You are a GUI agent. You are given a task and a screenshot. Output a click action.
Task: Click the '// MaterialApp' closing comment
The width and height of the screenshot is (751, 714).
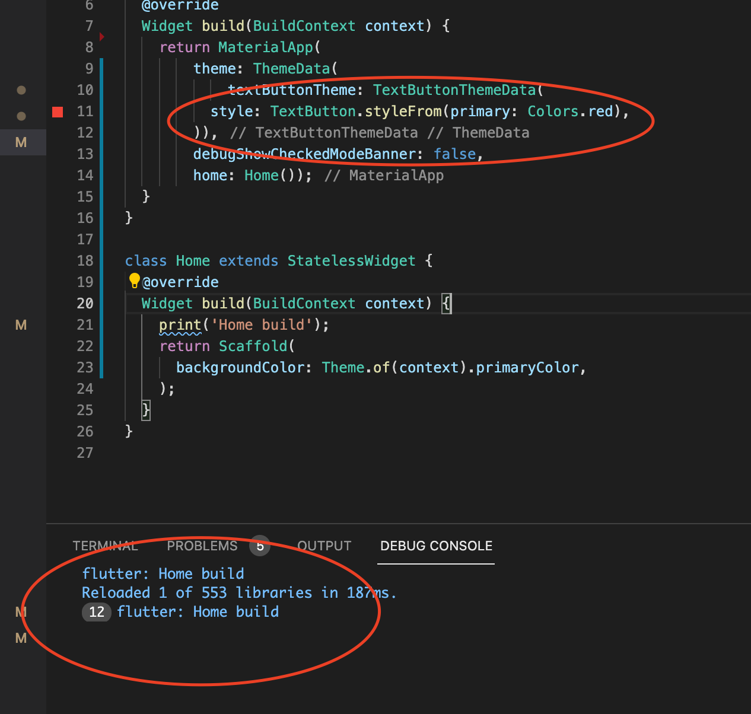(x=384, y=176)
